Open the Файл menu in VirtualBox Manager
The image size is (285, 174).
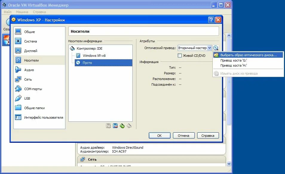coord(8,12)
